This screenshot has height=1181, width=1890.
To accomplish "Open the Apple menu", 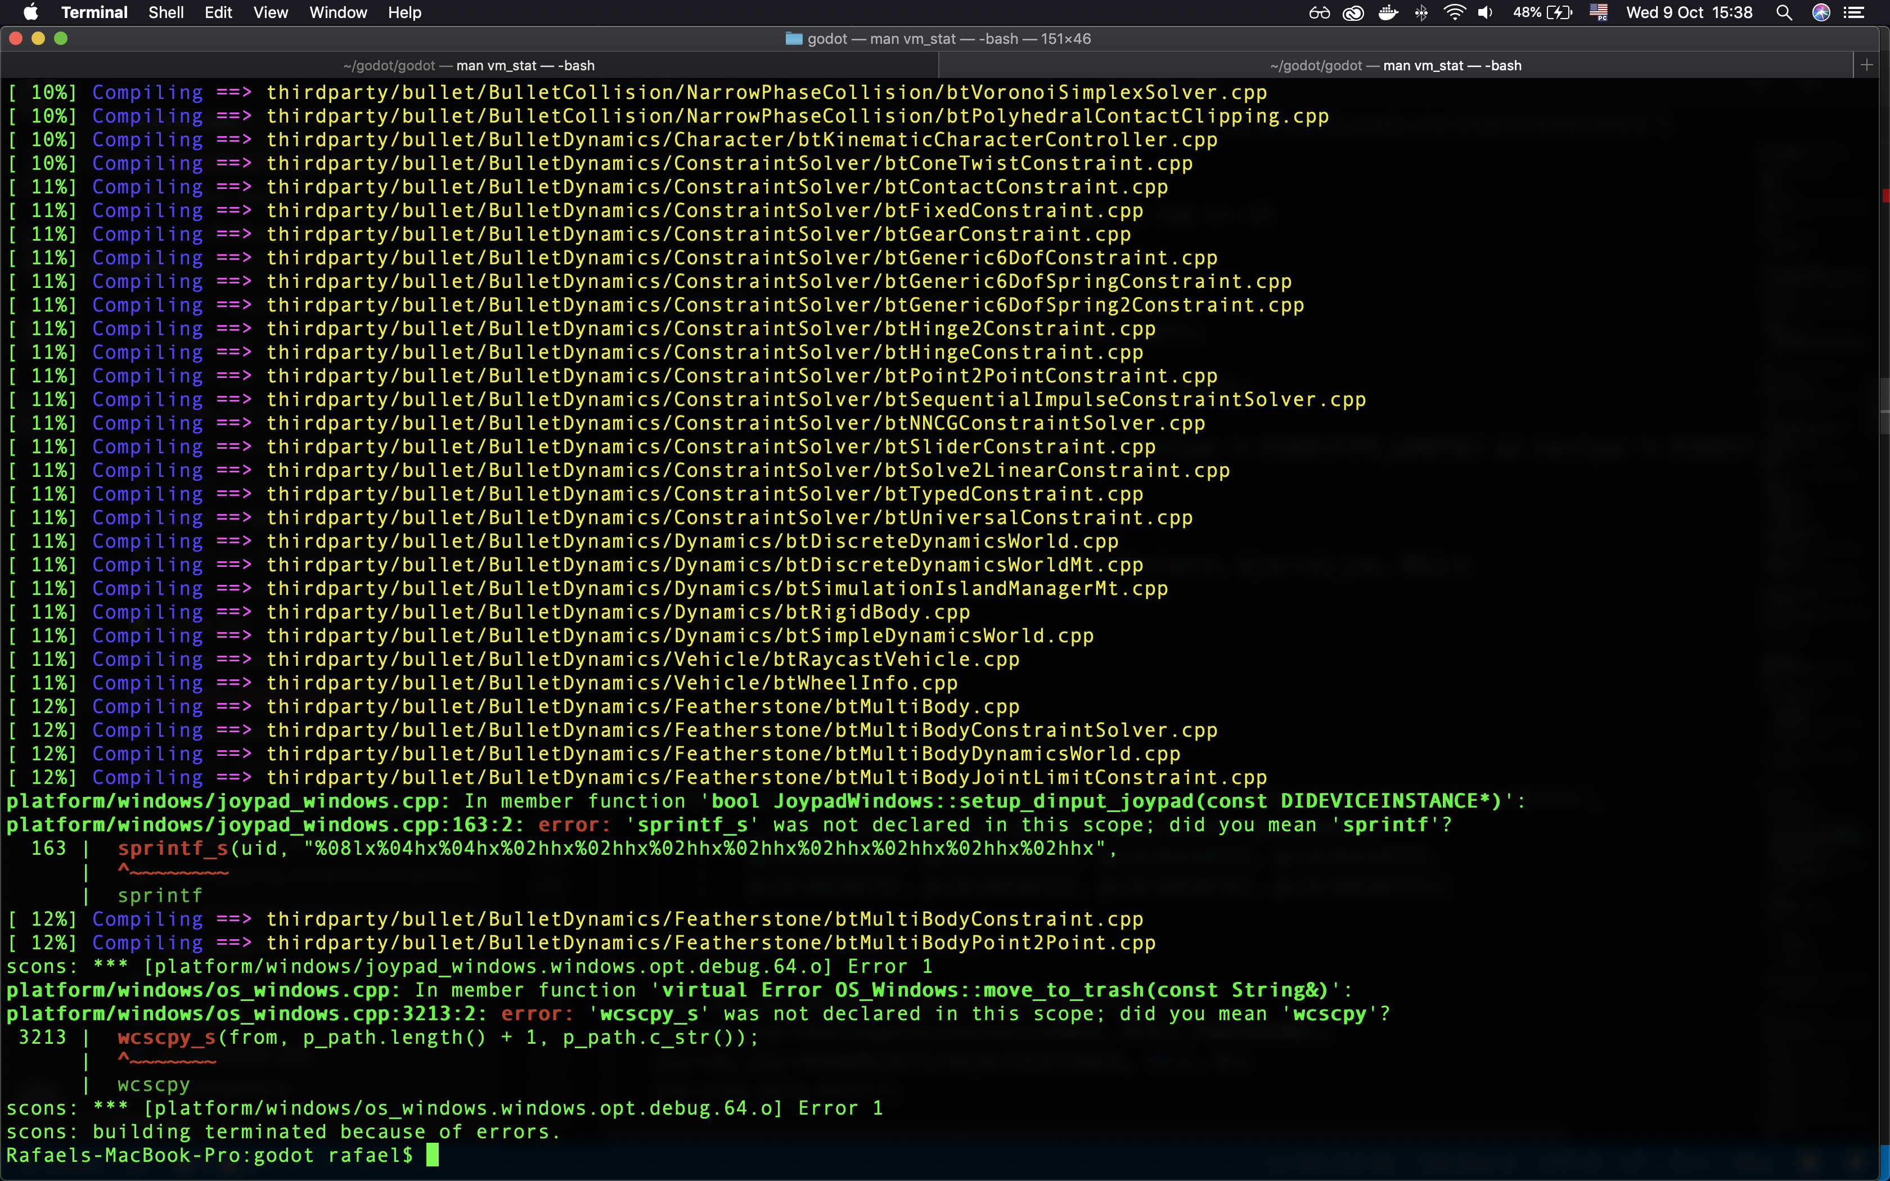I will (31, 12).
